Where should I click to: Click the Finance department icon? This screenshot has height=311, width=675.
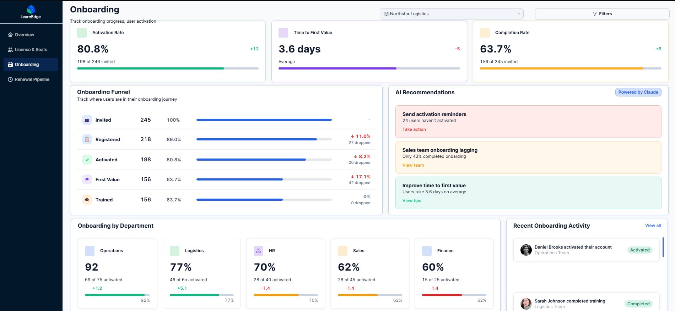point(427,251)
